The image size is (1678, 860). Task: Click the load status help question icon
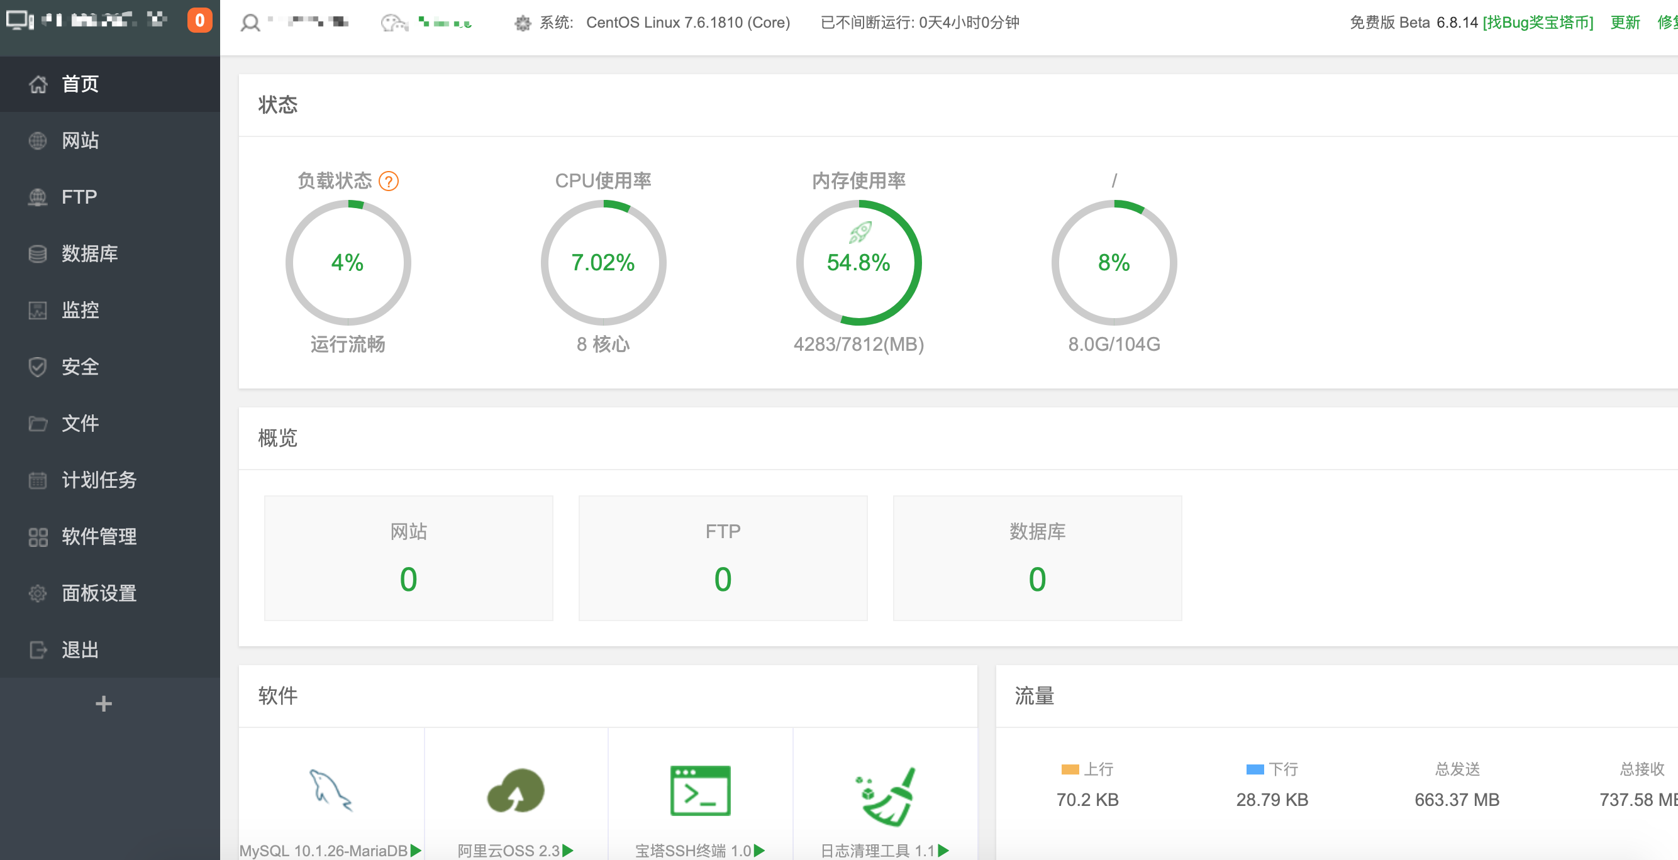tap(389, 181)
